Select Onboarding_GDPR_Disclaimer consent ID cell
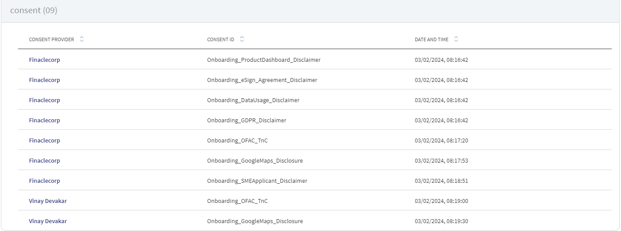This screenshot has width=621, height=231. point(247,120)
